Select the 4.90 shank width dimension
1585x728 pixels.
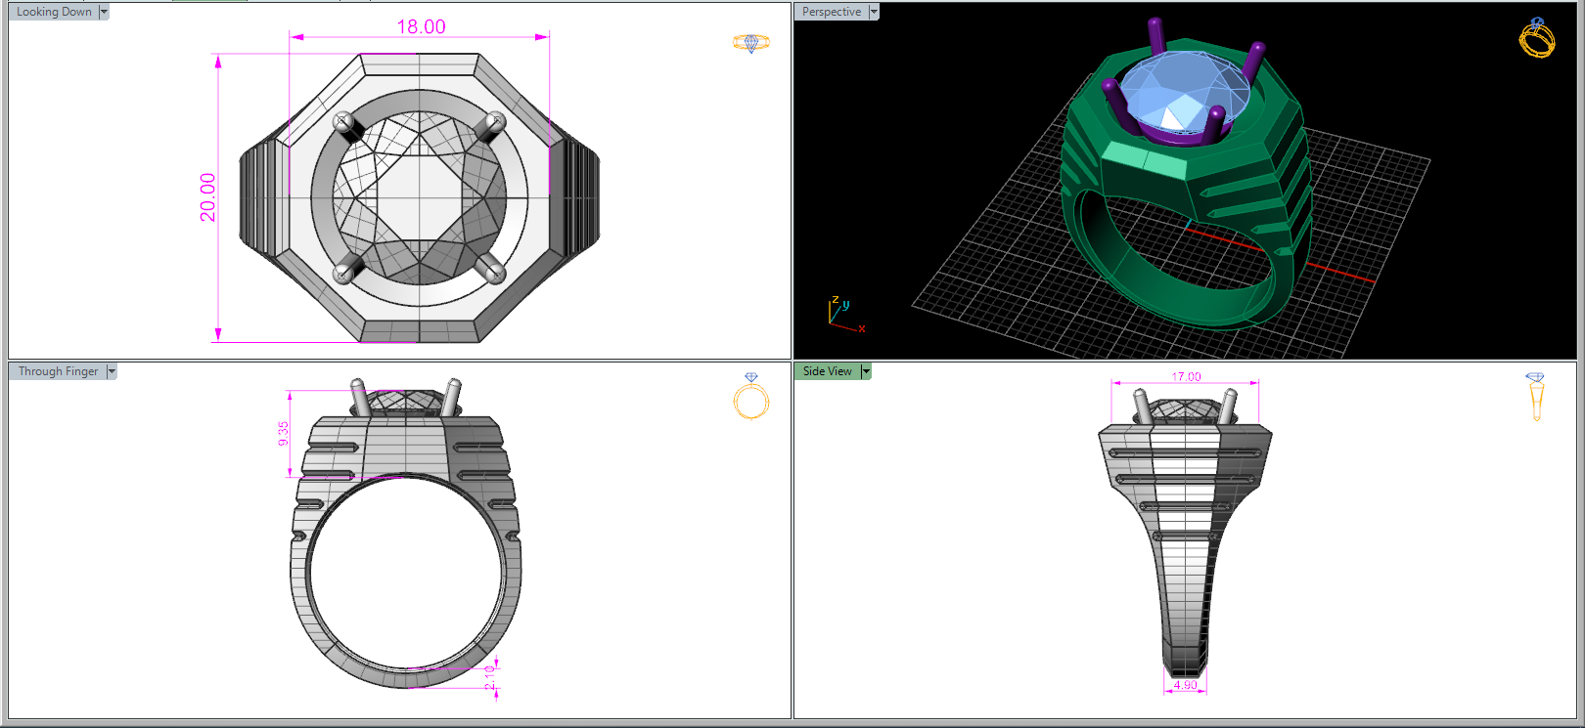1185,685
